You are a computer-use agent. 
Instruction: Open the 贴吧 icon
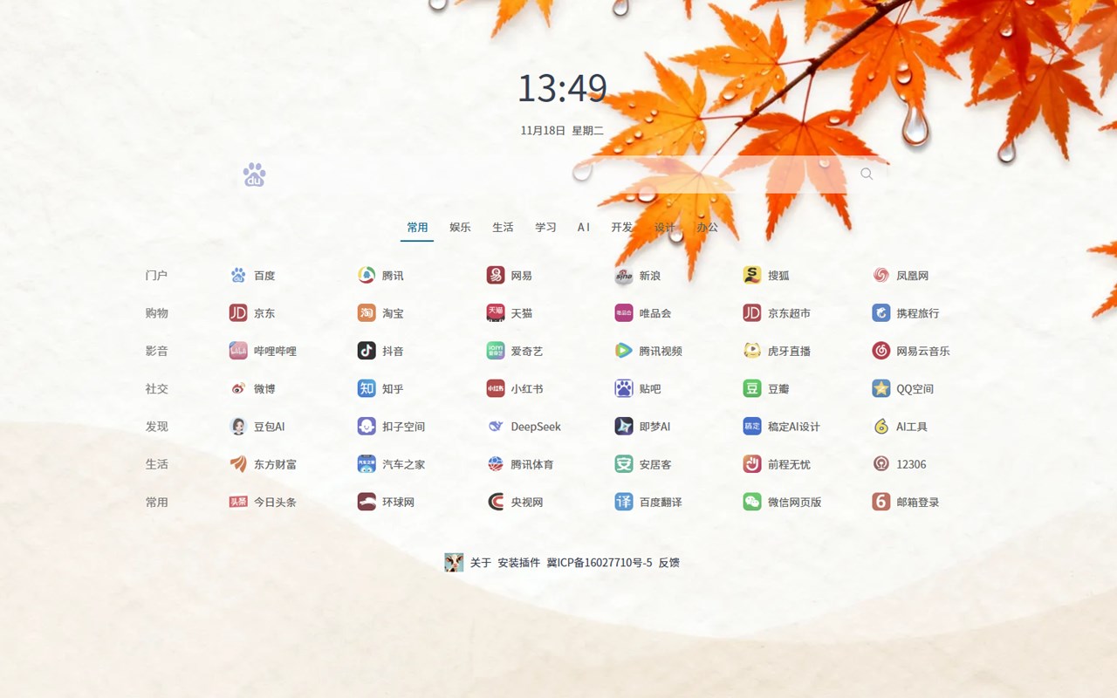pyautogui.click(x=624, y=388)
